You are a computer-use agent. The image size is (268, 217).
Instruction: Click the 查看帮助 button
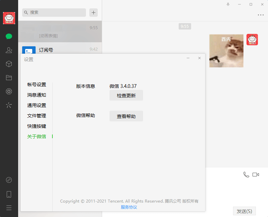(126, 116)
